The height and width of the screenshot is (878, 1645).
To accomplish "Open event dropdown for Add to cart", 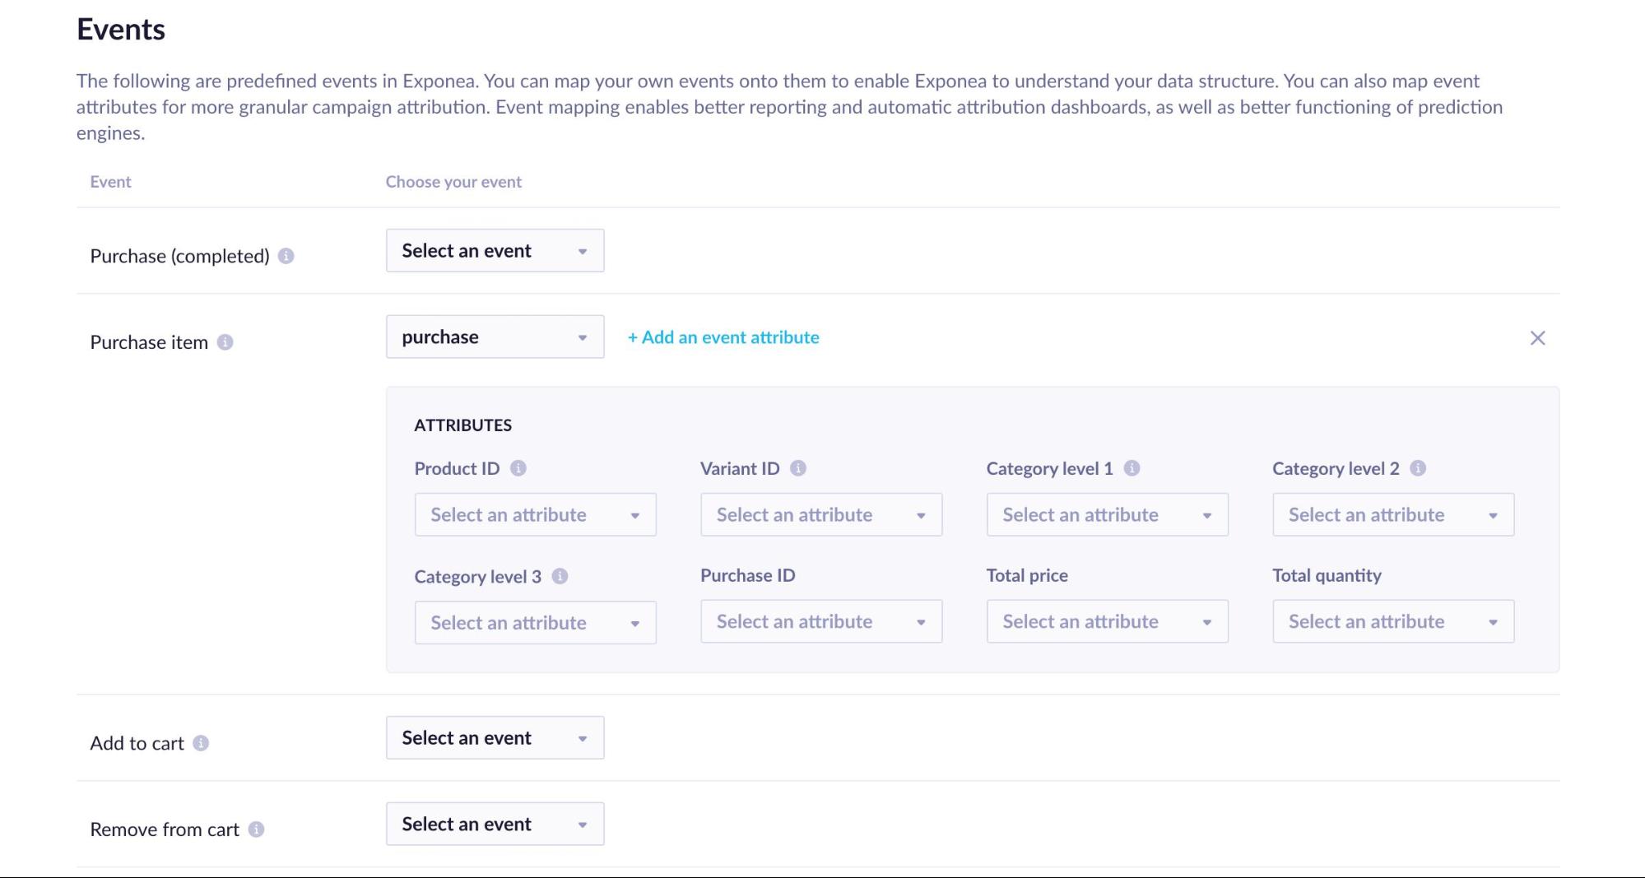I will pyautogui.click(x=495, y=738).
